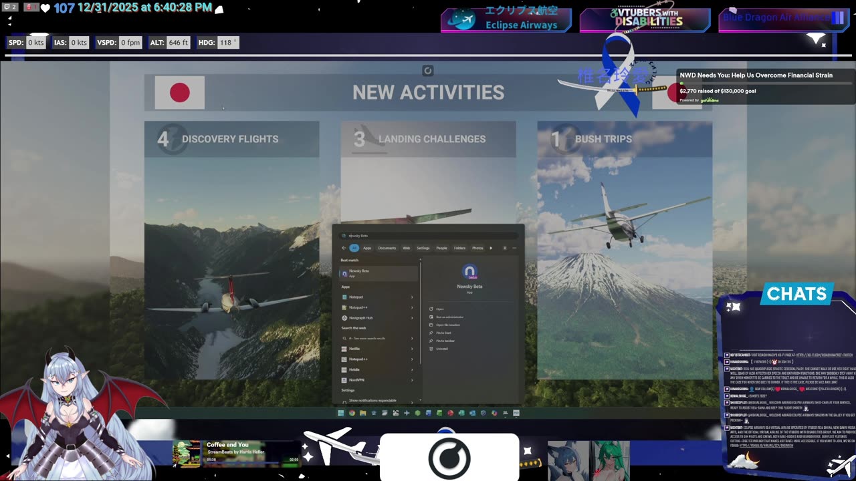856x481 pixels.
Task: Click the left Japan flag icon
Action: tap(179, 92)
